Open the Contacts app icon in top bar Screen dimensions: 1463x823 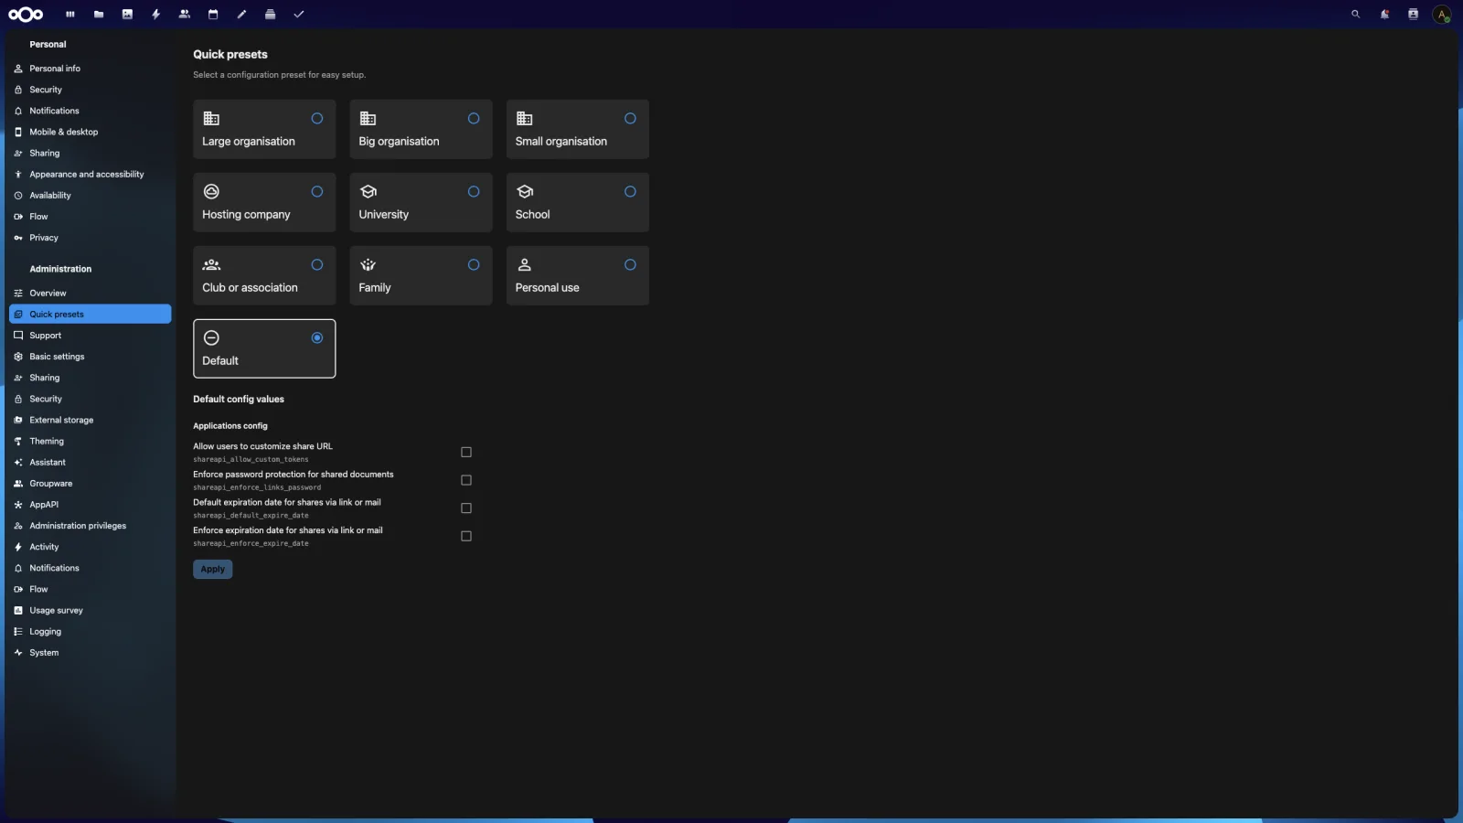pyautogui.click(x=185, y=14)
